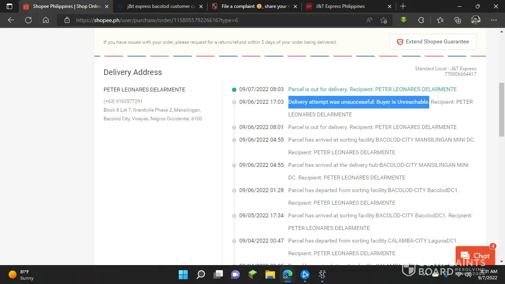Open the tab actions menu
Image resolution: width=505 pixels, height=284 pixels.
coord(9,6)
